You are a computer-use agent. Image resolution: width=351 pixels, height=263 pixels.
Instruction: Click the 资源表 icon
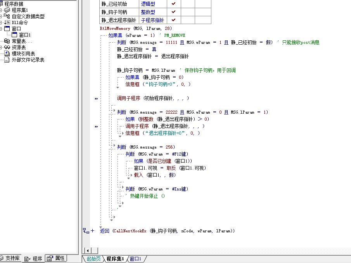pyautogui.click(x=7, y=47)
